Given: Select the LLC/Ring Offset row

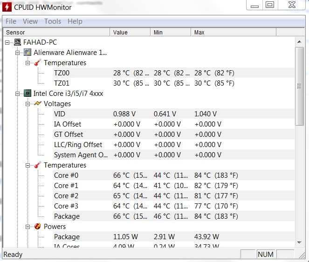Looking at the screenshot, I should coord(174,144).
